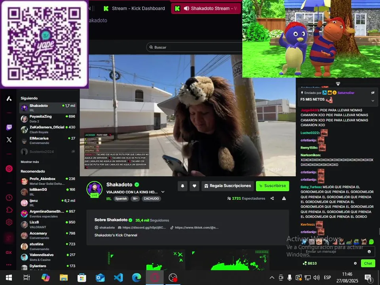The image size is (380, 285).
Task: Open the shakadota Instagram link
Action: [104, 228]
